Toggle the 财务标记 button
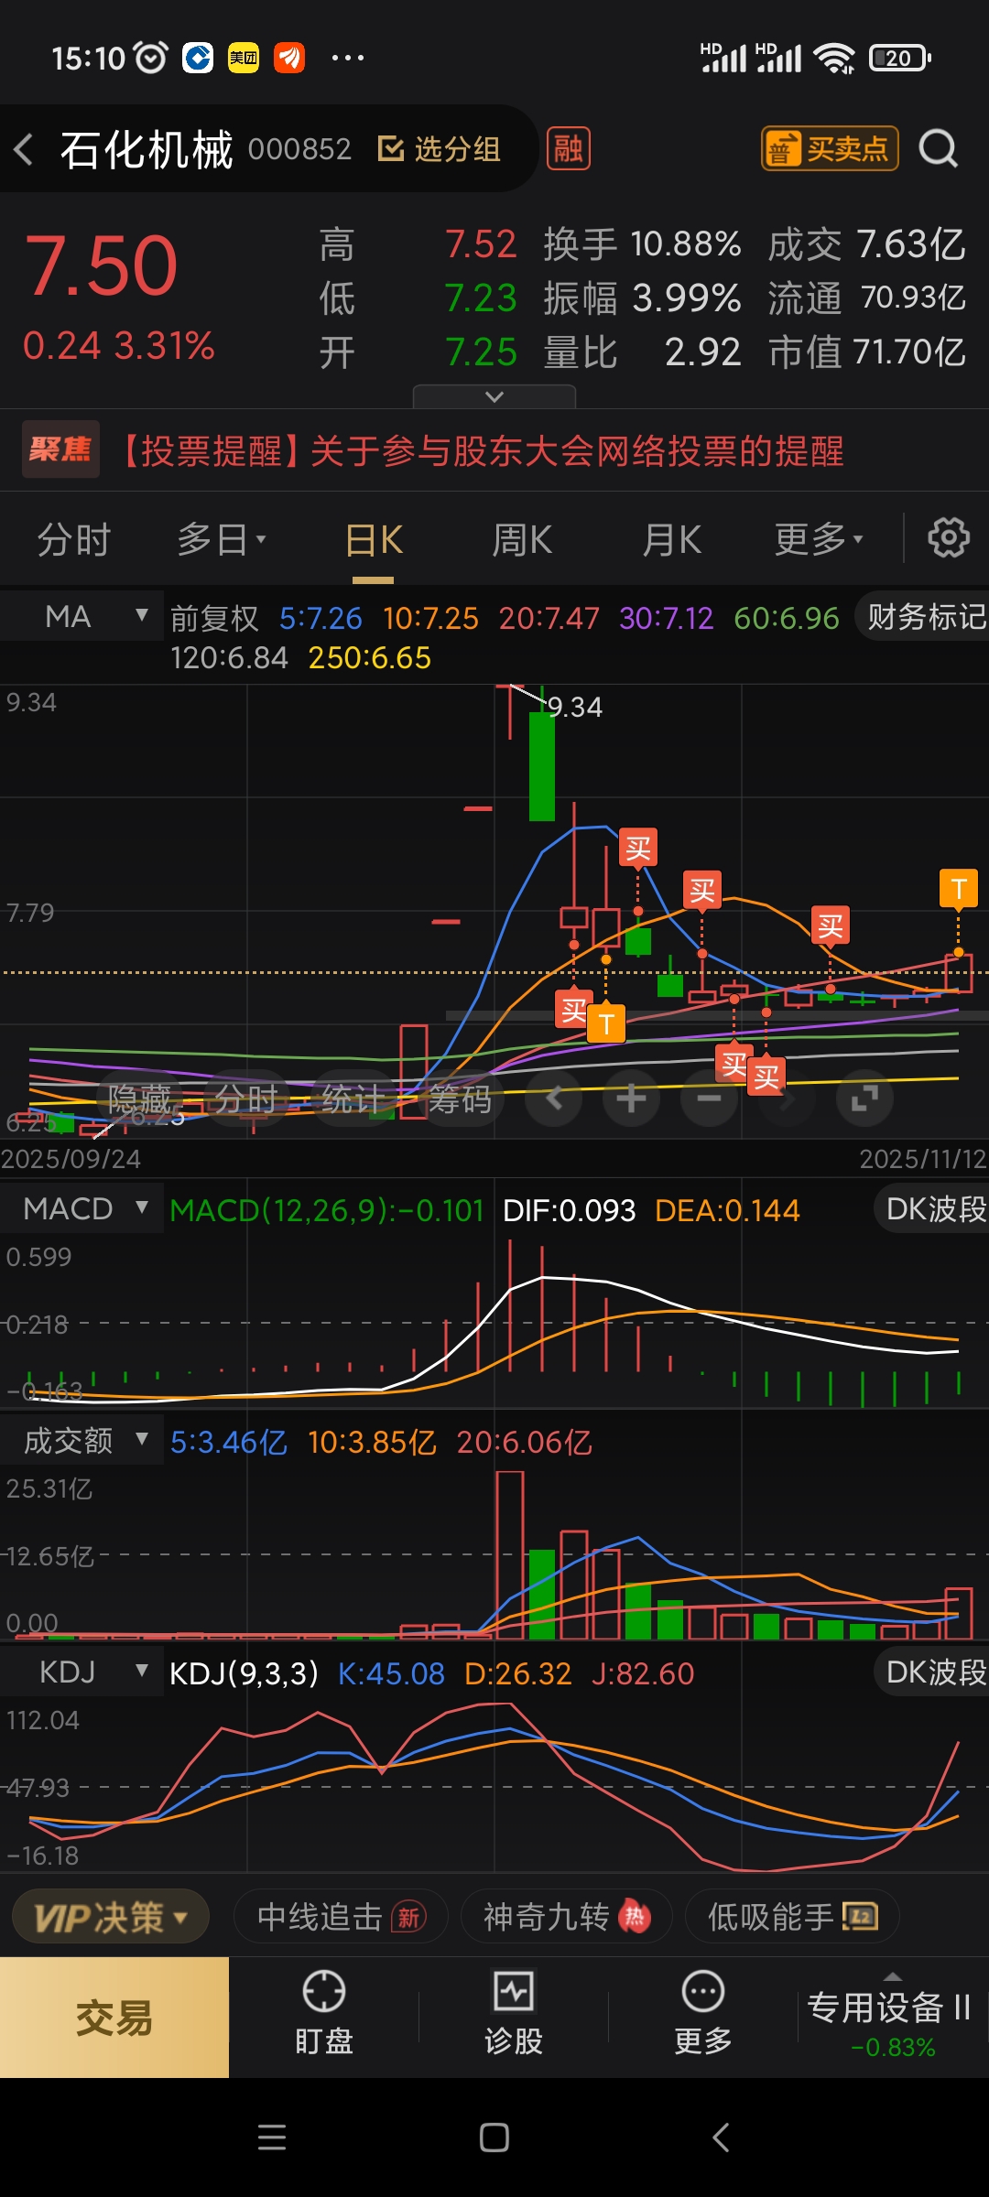The width and height of the screenshot is (989, 2197). tap(923, 617)
